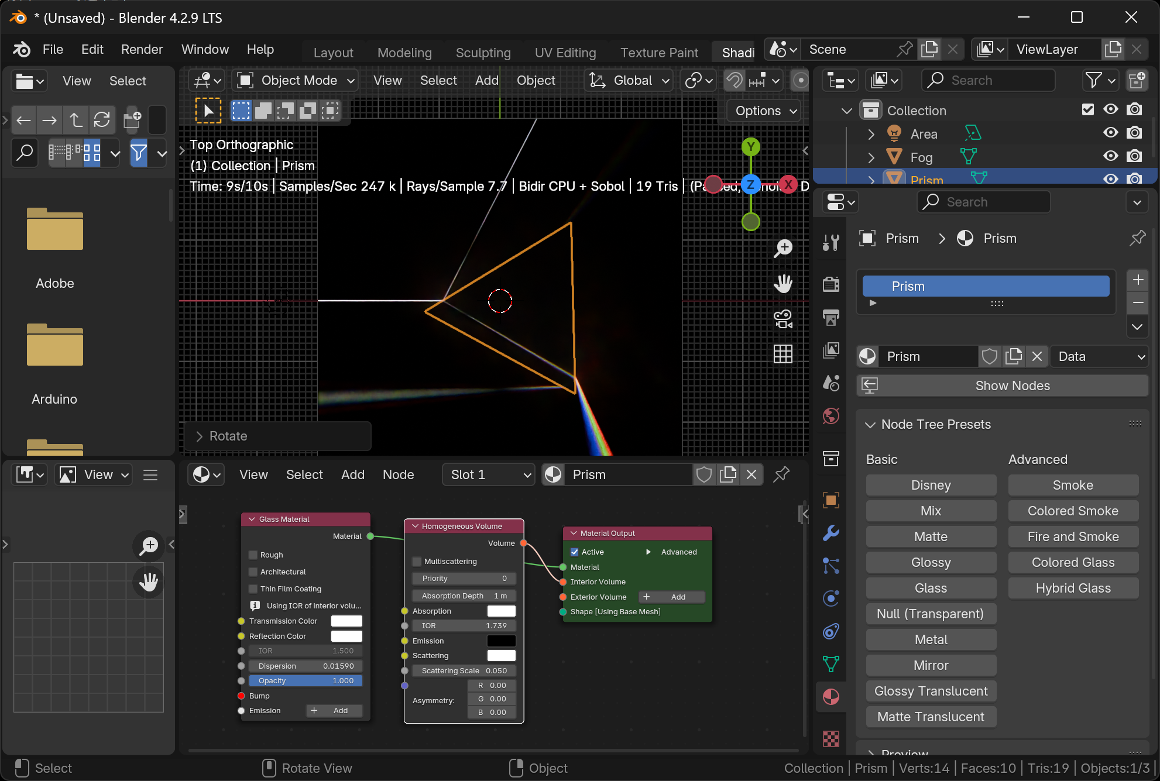Toggle camera view icon in viewport

(x=783, y=319)
